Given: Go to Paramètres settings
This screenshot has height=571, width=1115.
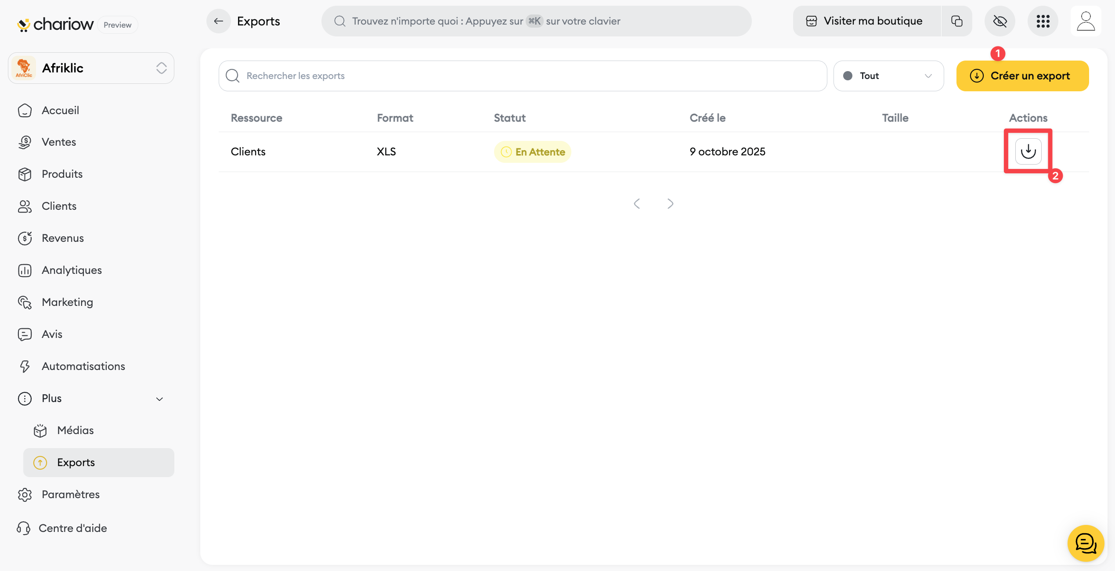Looking at the screenshot, I should pos(70,494).
